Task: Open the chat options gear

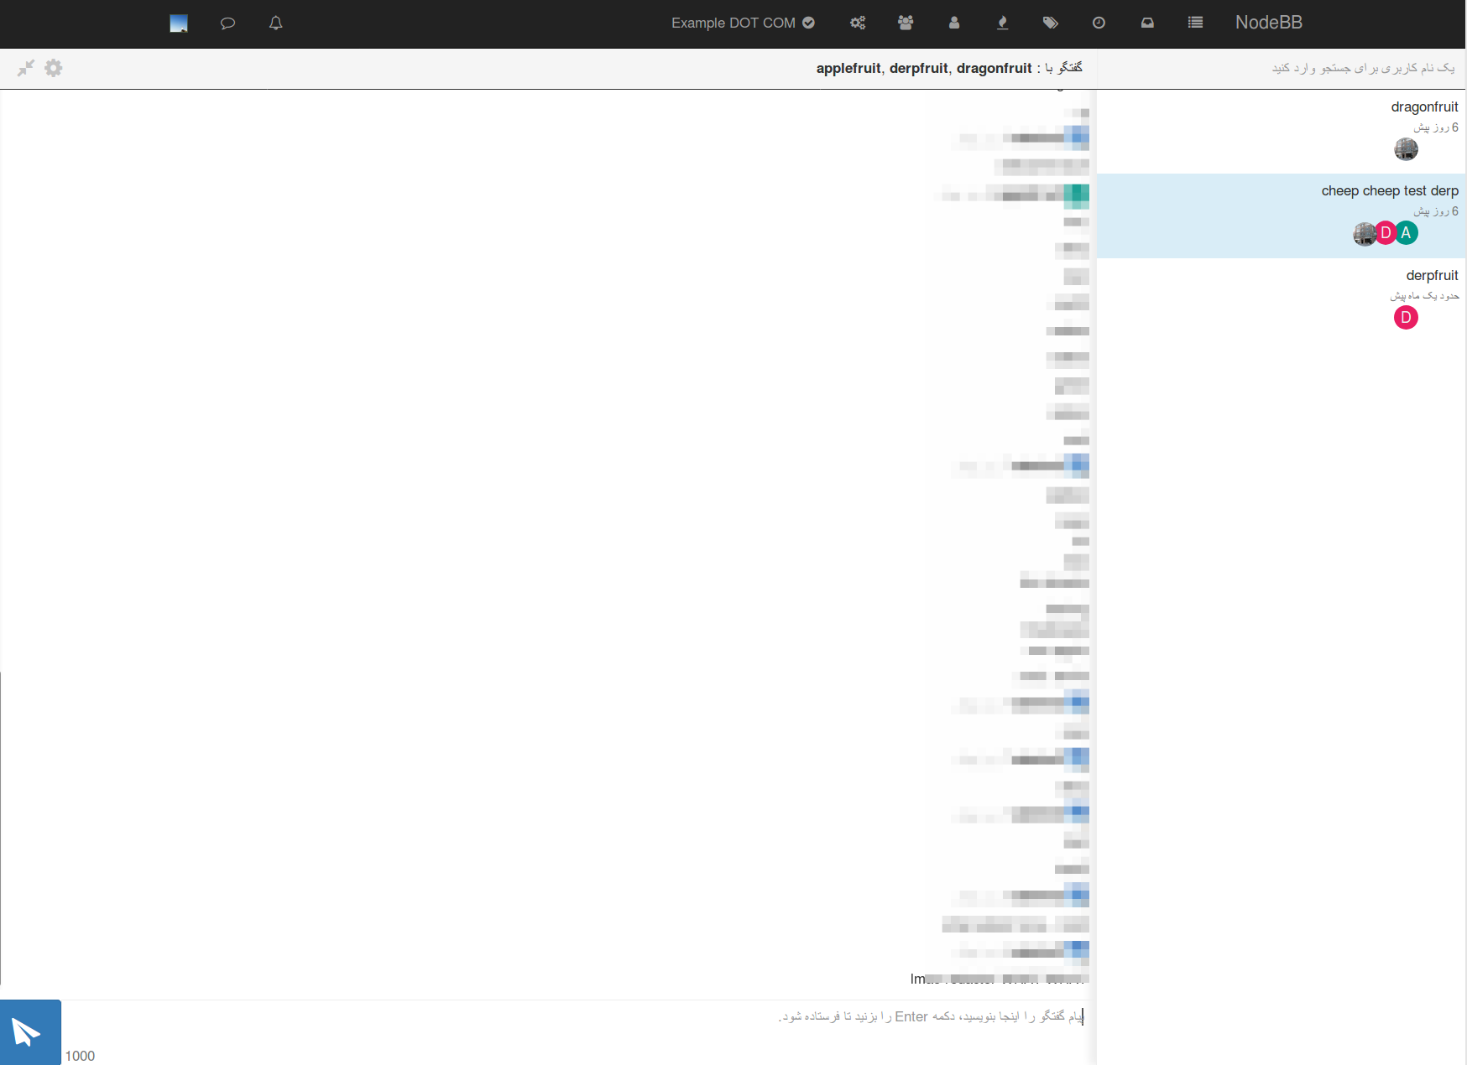Action: pyautogui.click(x=53, y=68)
